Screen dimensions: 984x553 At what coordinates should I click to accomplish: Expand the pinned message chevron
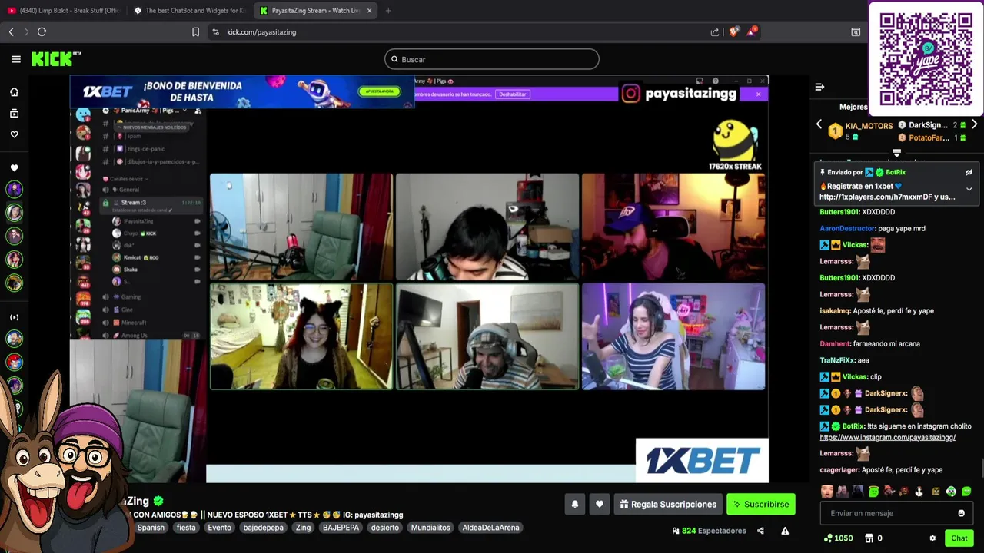[969, 189]
